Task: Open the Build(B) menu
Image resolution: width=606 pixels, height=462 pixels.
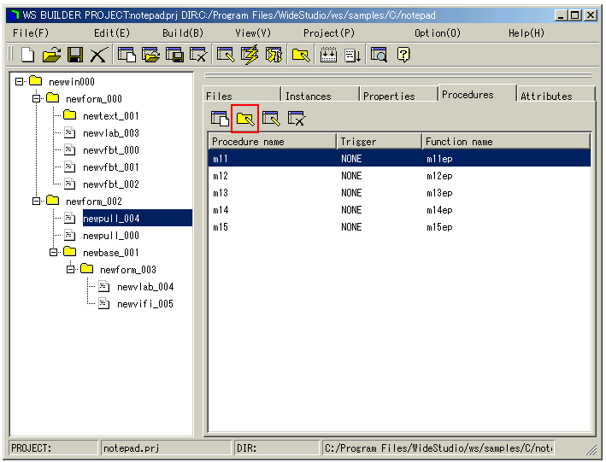Action: pos(183,33)
